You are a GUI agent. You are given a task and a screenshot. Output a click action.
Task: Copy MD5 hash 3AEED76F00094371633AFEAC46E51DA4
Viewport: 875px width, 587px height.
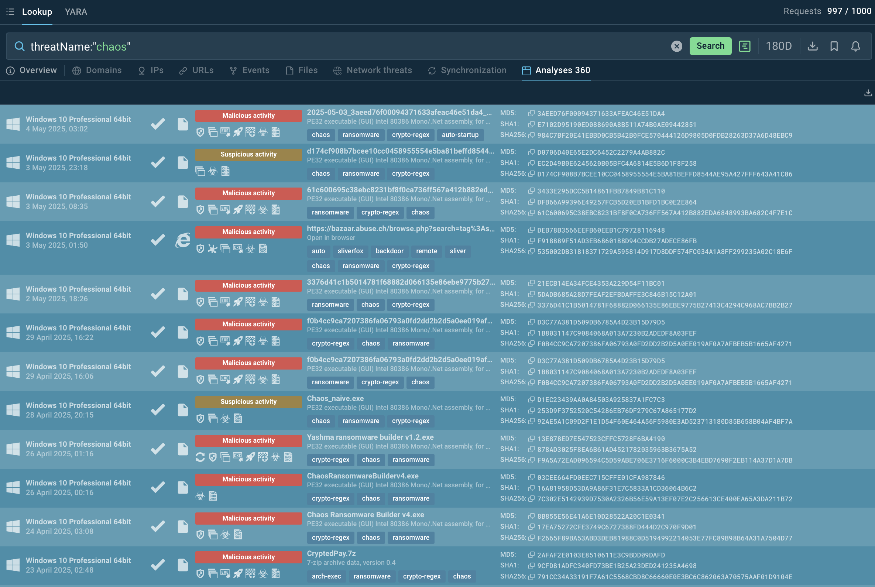click(x=531, y=113)
